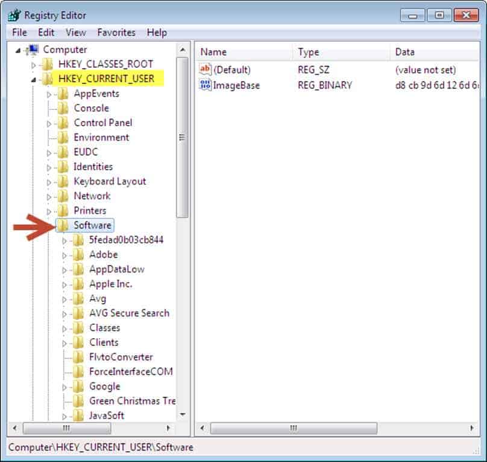
Task: Click the EUDC folder icon
Action: (63, 152)
